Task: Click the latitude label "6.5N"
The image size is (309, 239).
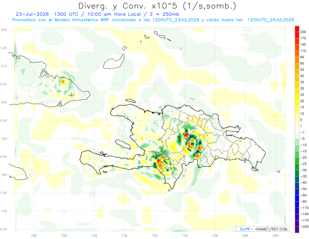Action: point(3,229)
